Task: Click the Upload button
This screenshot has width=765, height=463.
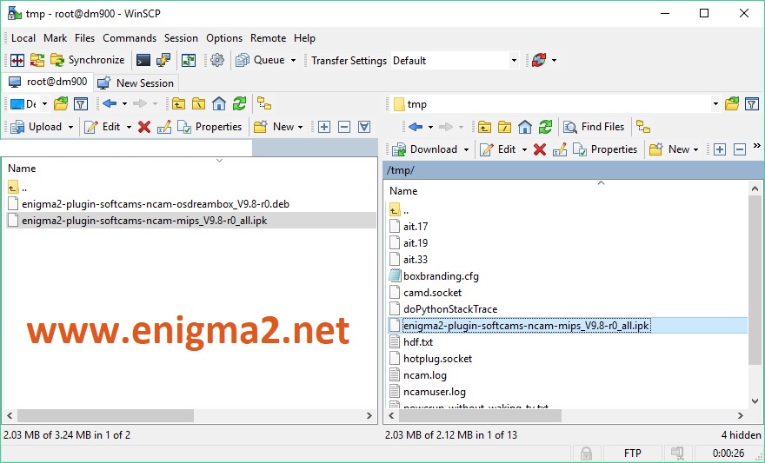Action: [x=37, y=127]
